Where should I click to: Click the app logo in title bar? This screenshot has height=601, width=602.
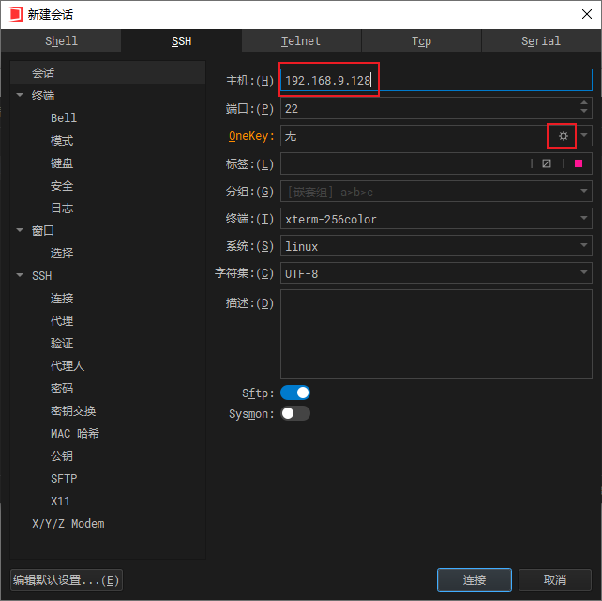(16, 14)
